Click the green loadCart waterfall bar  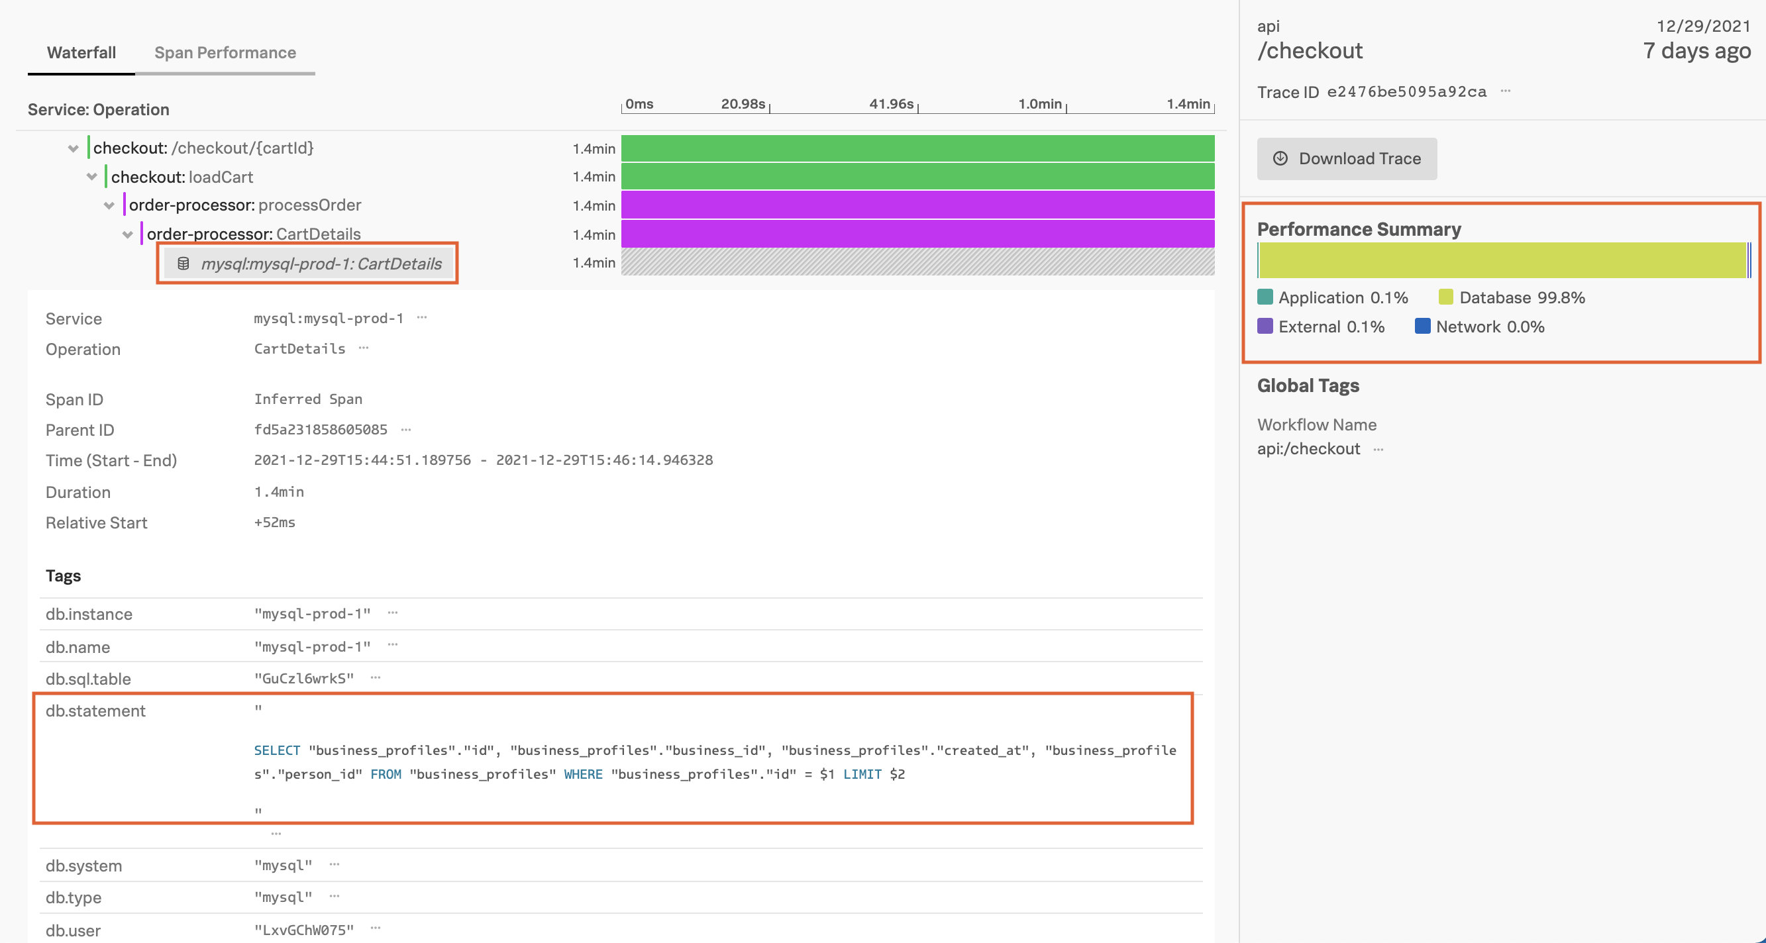pos(917,176)
